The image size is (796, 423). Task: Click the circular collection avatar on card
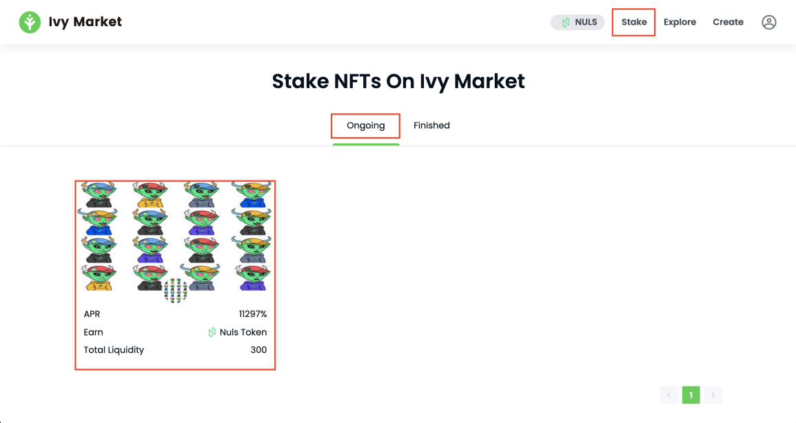click(176, 291)
